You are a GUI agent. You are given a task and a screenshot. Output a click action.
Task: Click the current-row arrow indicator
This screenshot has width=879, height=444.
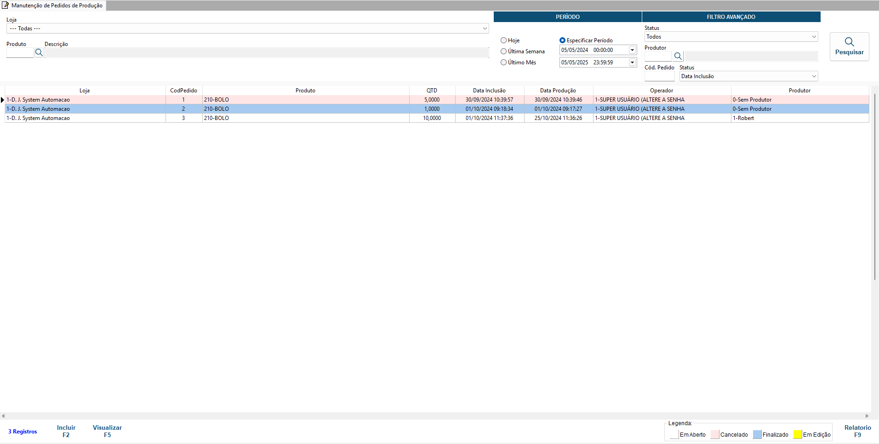click(2, 100)
